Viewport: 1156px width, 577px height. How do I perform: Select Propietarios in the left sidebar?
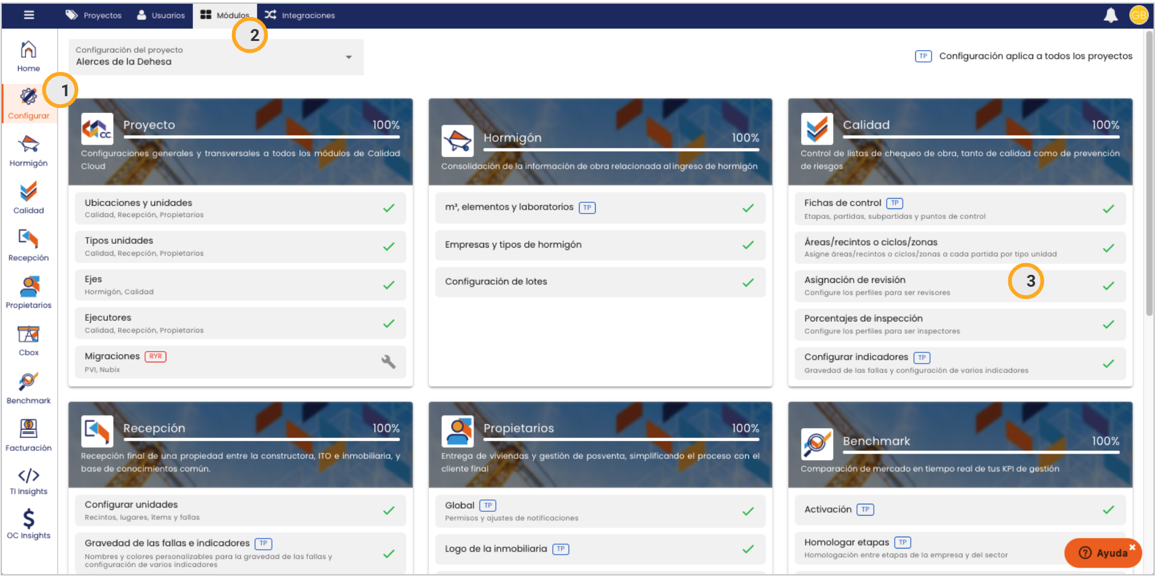pos(29,292)
